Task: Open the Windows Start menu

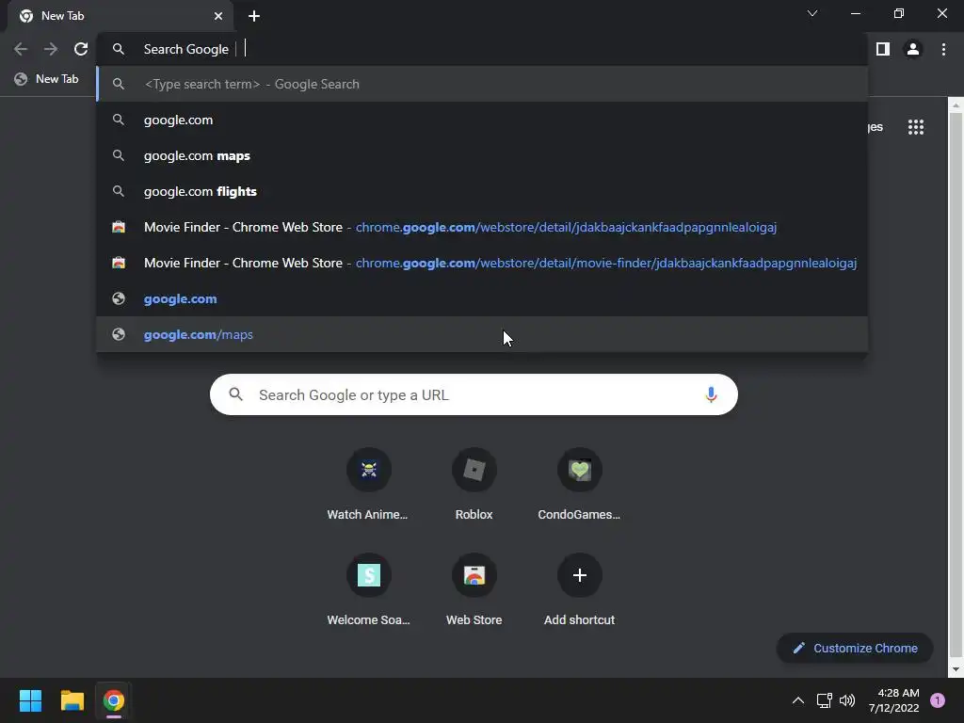Action: 30,700
